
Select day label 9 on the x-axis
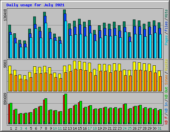(51, 128)
